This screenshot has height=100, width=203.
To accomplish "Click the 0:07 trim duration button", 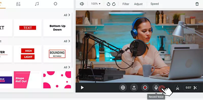I will [191, 88].
